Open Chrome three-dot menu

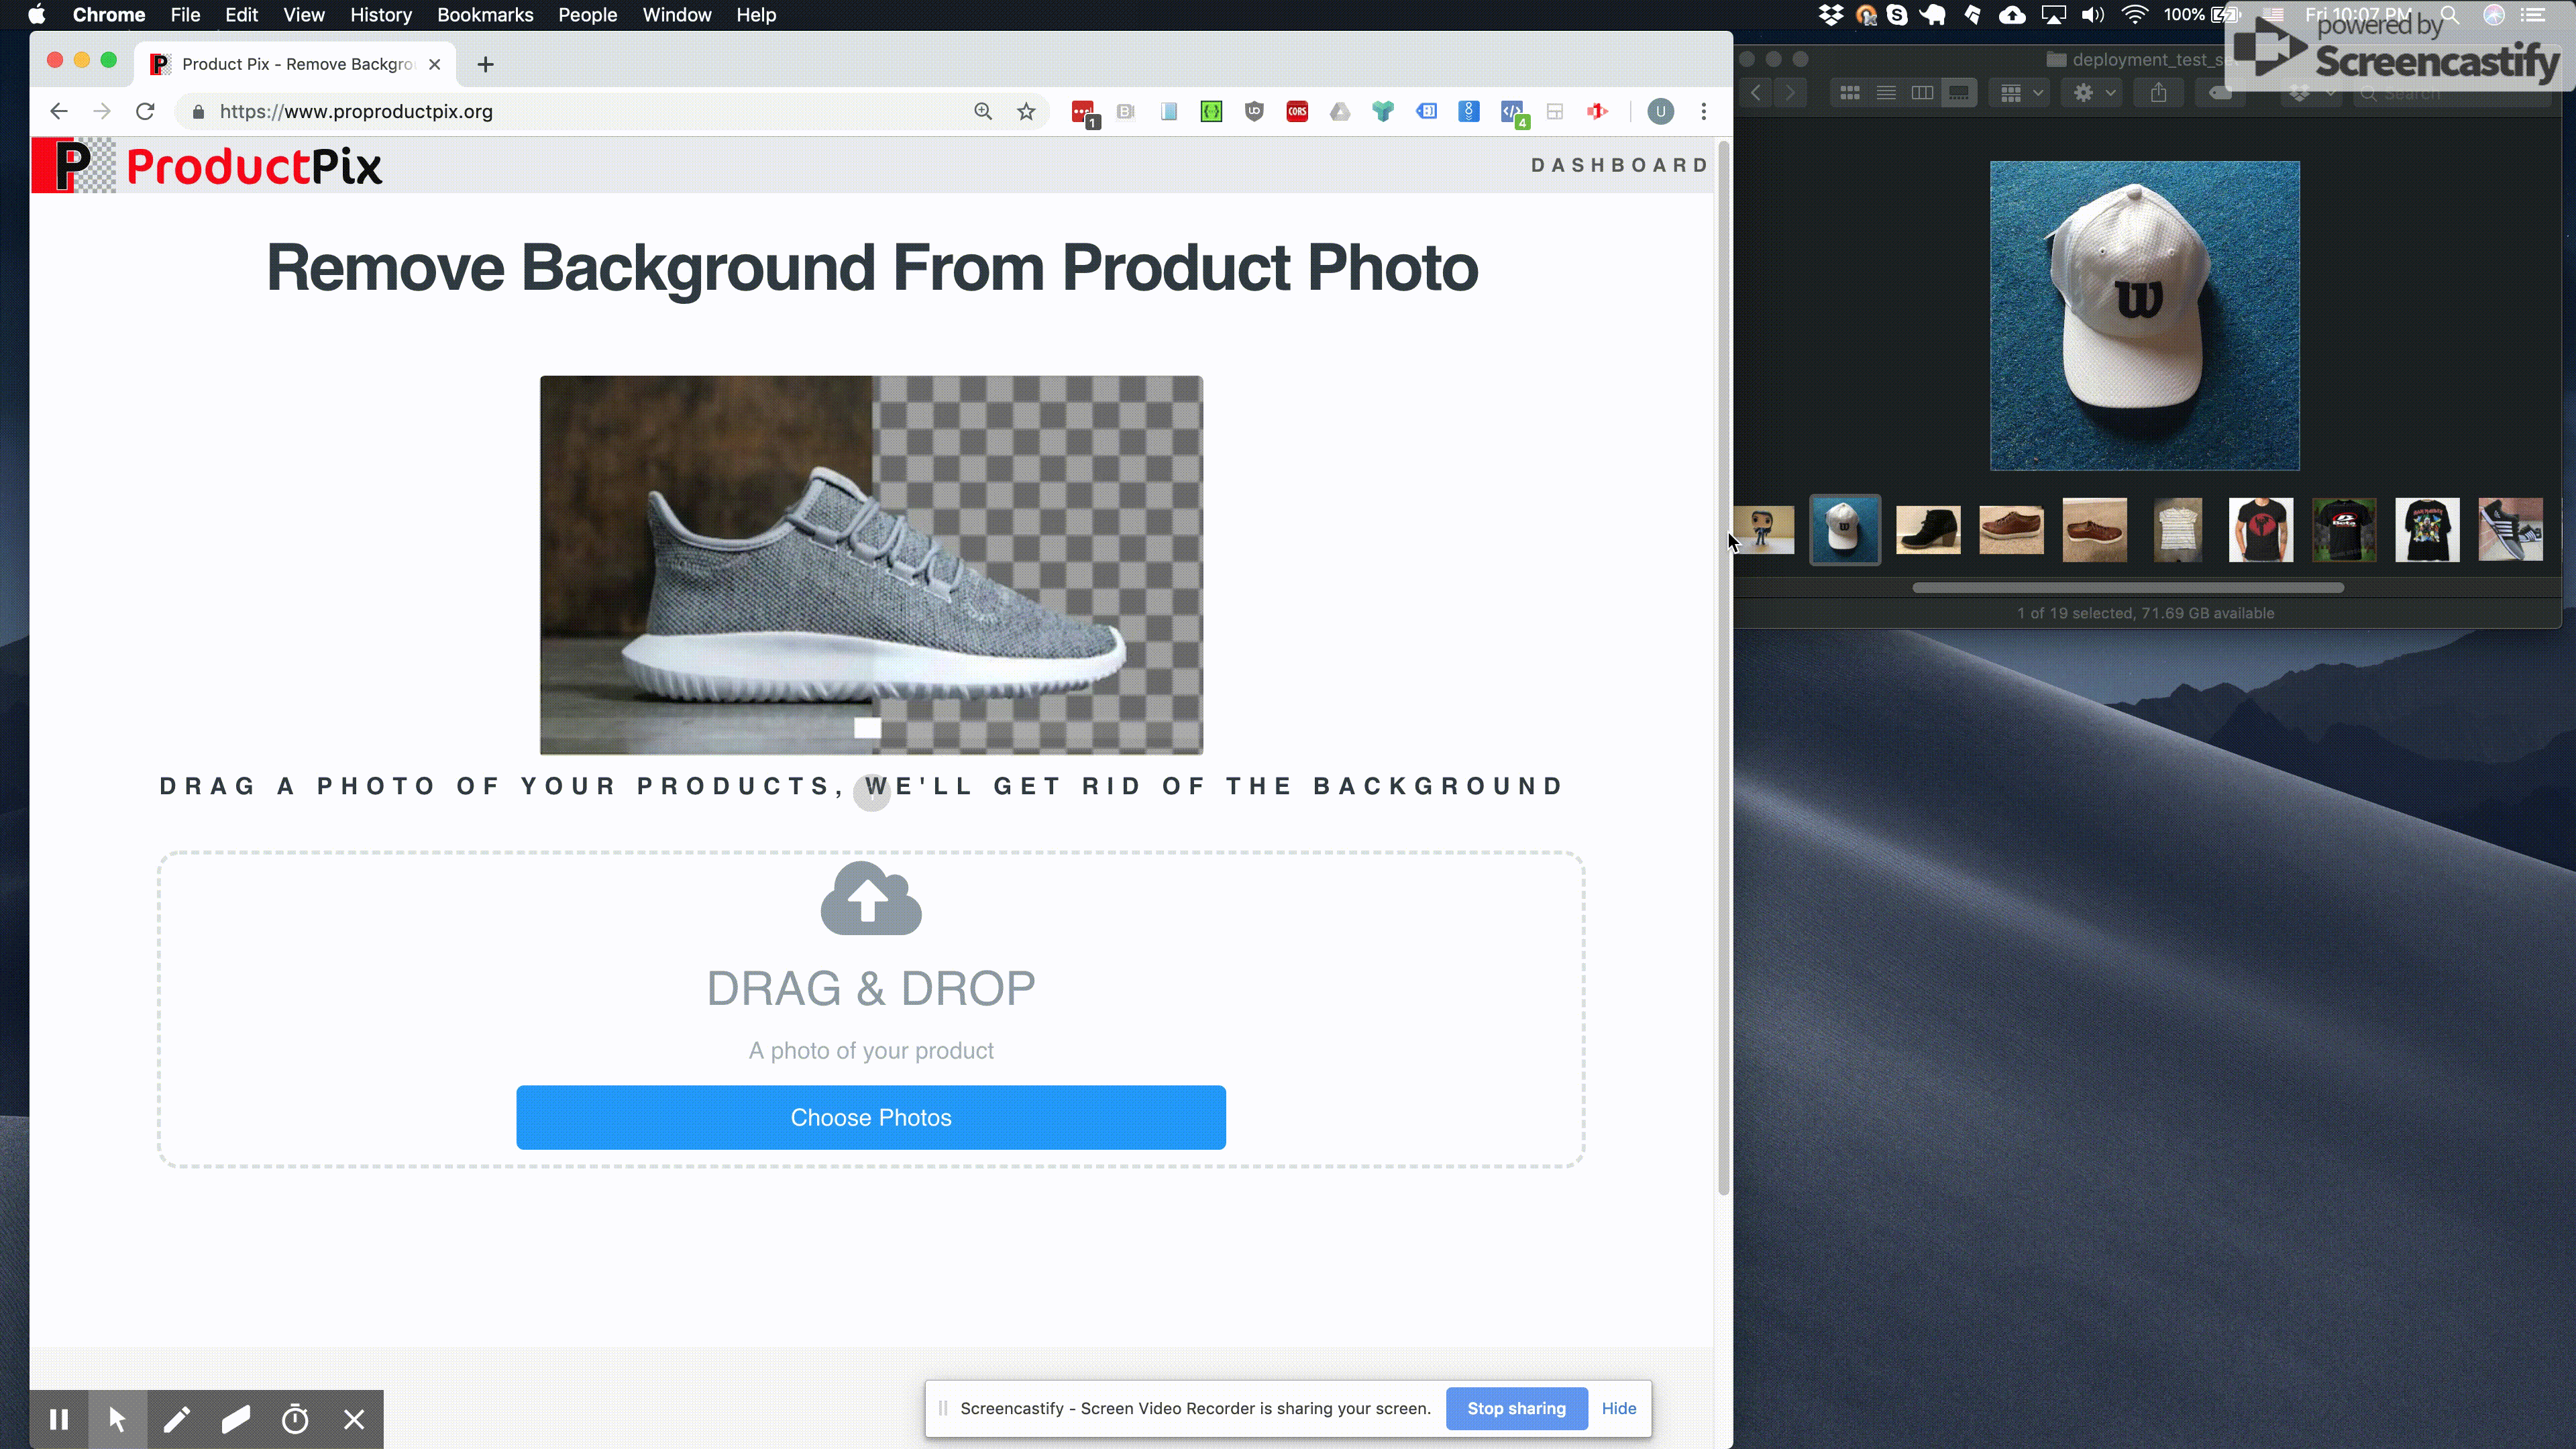point(1704,112)
